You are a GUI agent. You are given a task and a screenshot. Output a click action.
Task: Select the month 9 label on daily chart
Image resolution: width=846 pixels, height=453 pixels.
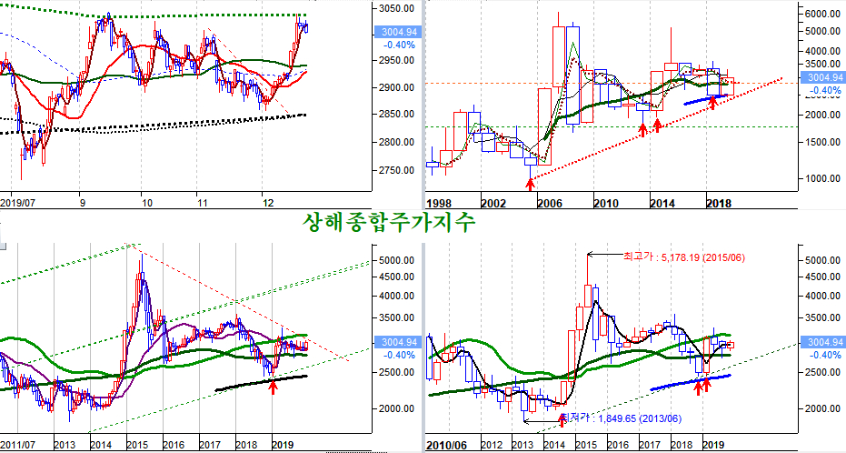pyautogui.click(x=82, y=203)
